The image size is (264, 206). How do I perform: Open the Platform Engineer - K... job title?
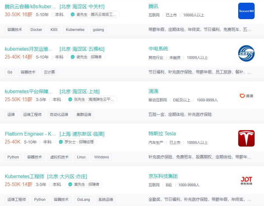click(30, 134)
